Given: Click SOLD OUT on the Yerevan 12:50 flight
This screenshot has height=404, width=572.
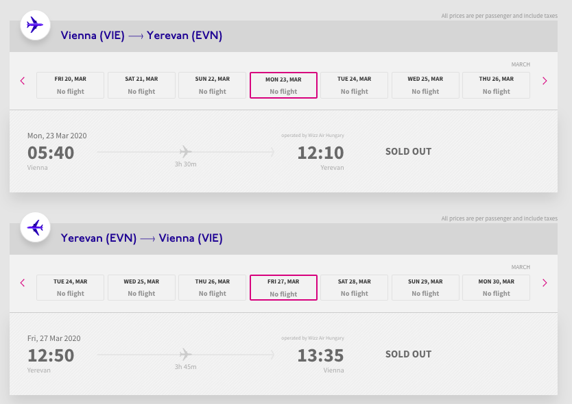Looking at the screenshot, I should pos(408,354).
